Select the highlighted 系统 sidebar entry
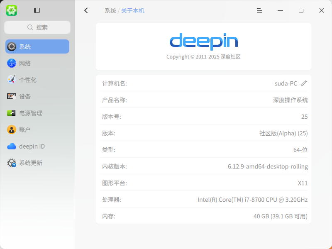The width and height of the screenshot is (332, 249). coord(37,46)
